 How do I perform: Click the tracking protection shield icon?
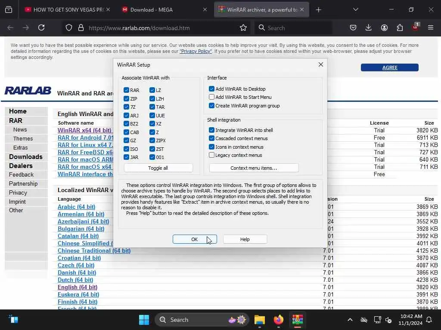coord(69,28)
